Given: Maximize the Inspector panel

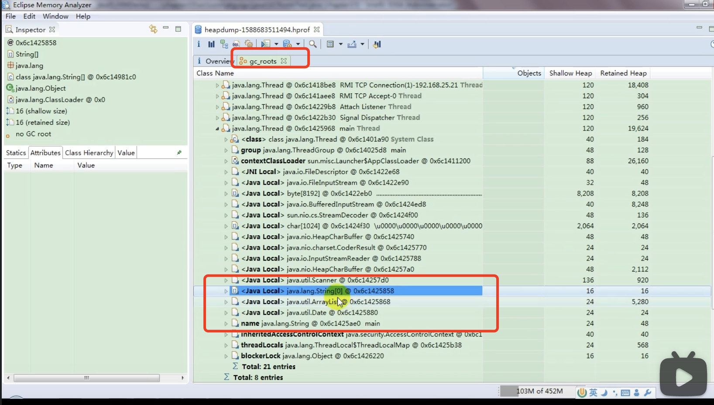Looking at the screenshot, I should [x=178, y=29].
